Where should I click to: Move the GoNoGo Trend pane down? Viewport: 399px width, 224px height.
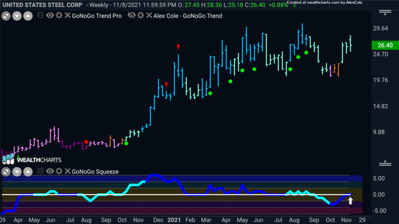(17, 16)
